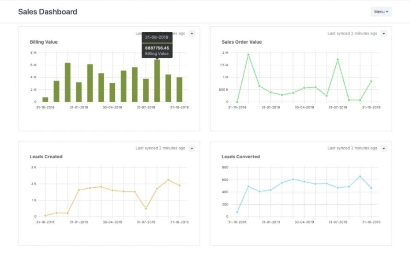
Task: Open the Menu dropdown button
Action: 381,12
